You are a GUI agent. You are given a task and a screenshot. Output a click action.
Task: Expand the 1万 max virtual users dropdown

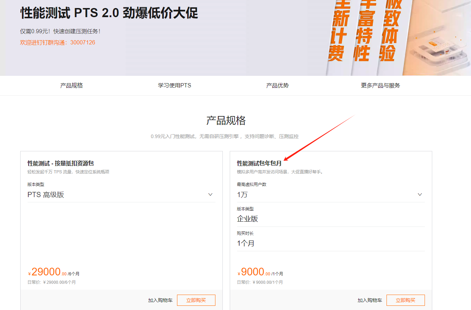pyautogui.click(x=331, y=195)
